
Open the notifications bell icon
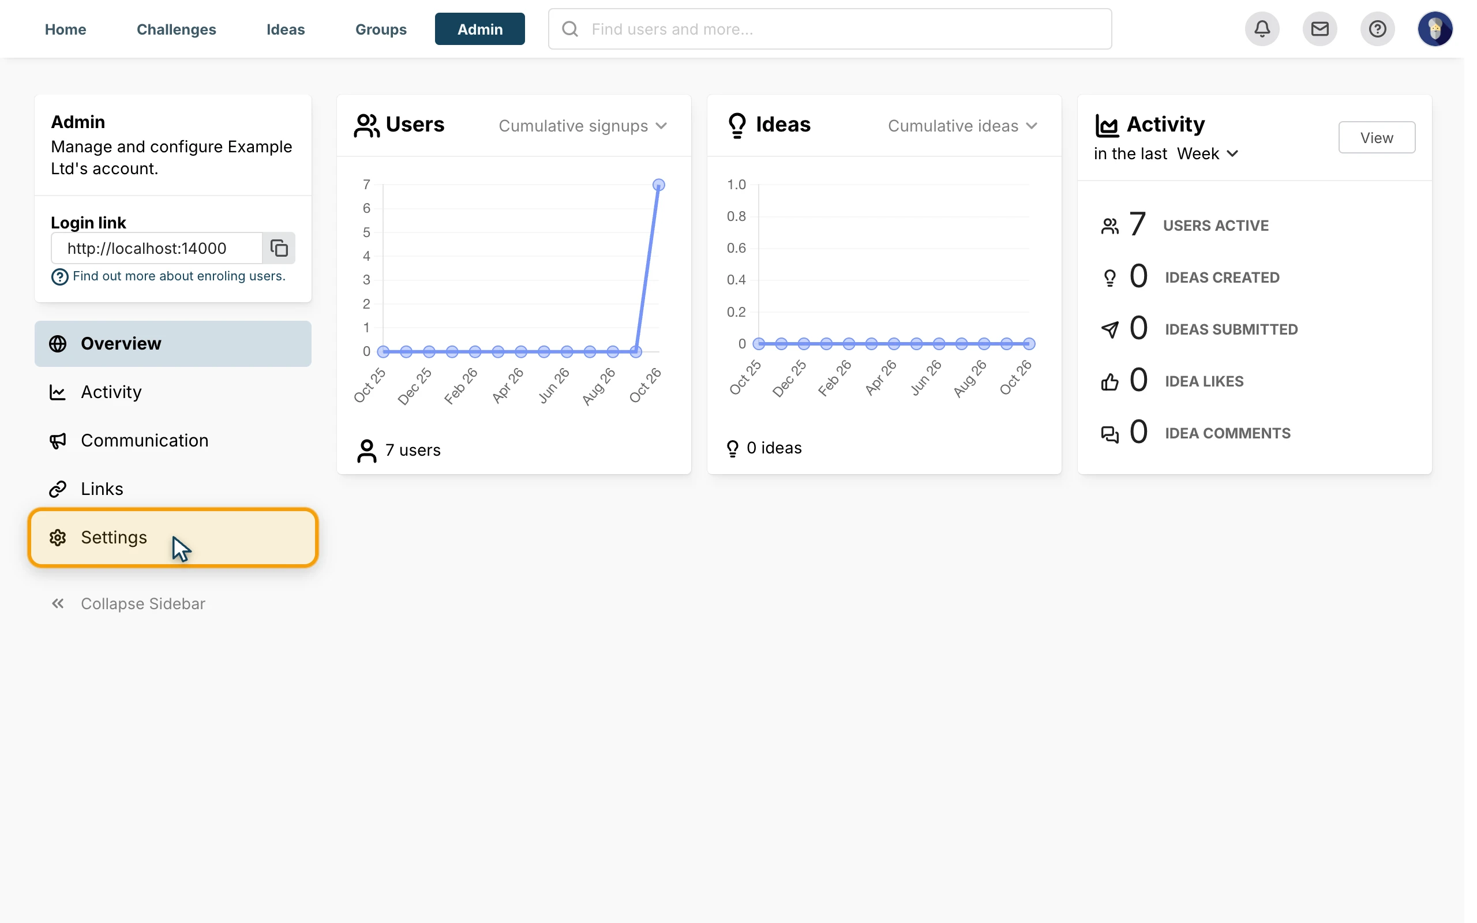pos(1262,29)
